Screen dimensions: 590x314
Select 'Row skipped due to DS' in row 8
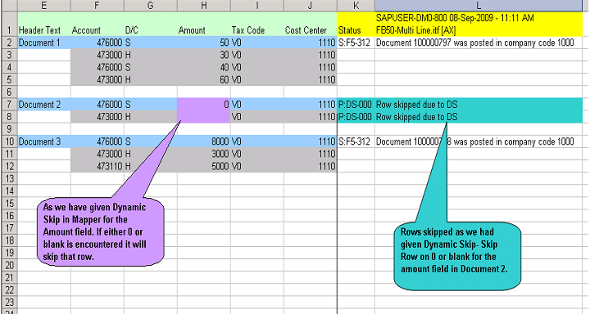click(x=479, y=117)
